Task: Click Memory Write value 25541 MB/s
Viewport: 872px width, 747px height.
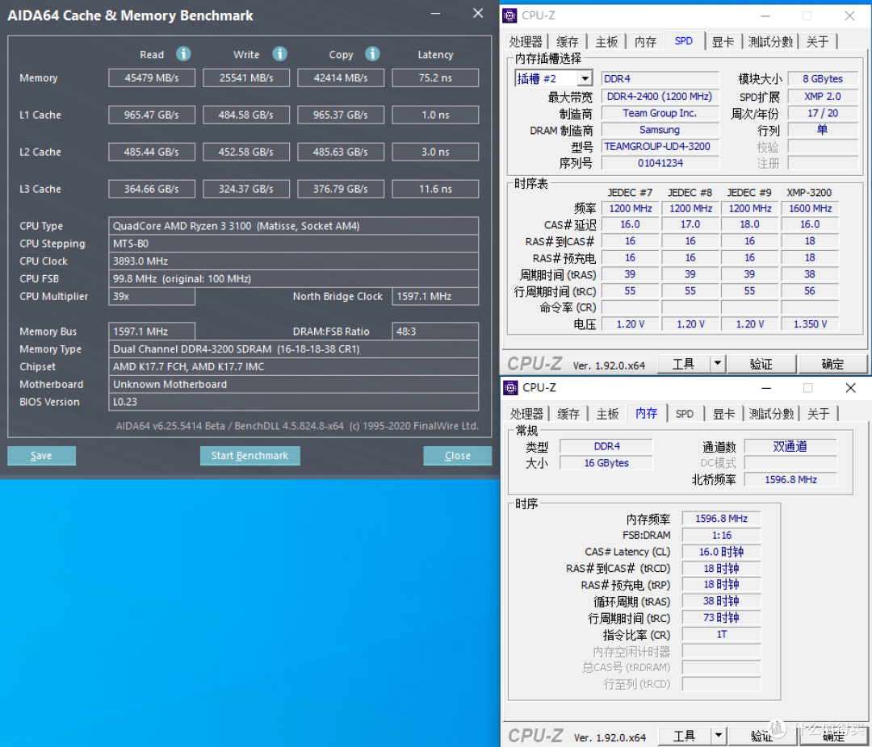Action: tap(246, 77)
